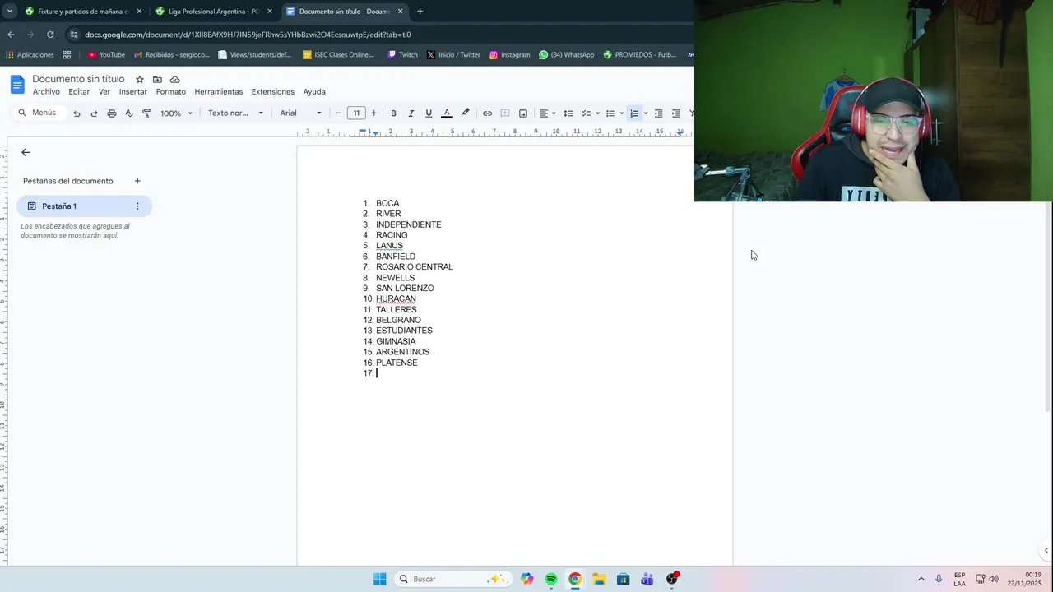
Task: Open the WhatsApp bookmark
Action: click(x=566, y=55)
